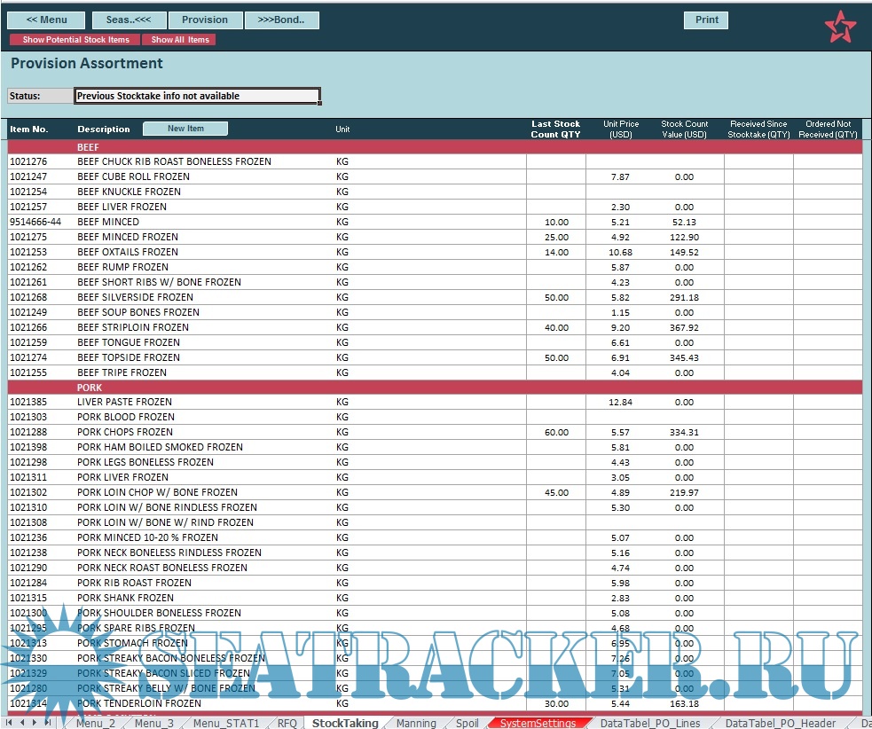Open the Spoil sheet tab
Image resolution: width=872 pixels, height=729 pixels.
point(467,723)
